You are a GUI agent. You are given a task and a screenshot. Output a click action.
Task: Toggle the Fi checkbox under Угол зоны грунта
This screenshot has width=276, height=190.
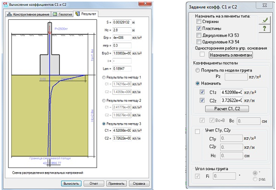pyautogui.click(x=197, y=176)
